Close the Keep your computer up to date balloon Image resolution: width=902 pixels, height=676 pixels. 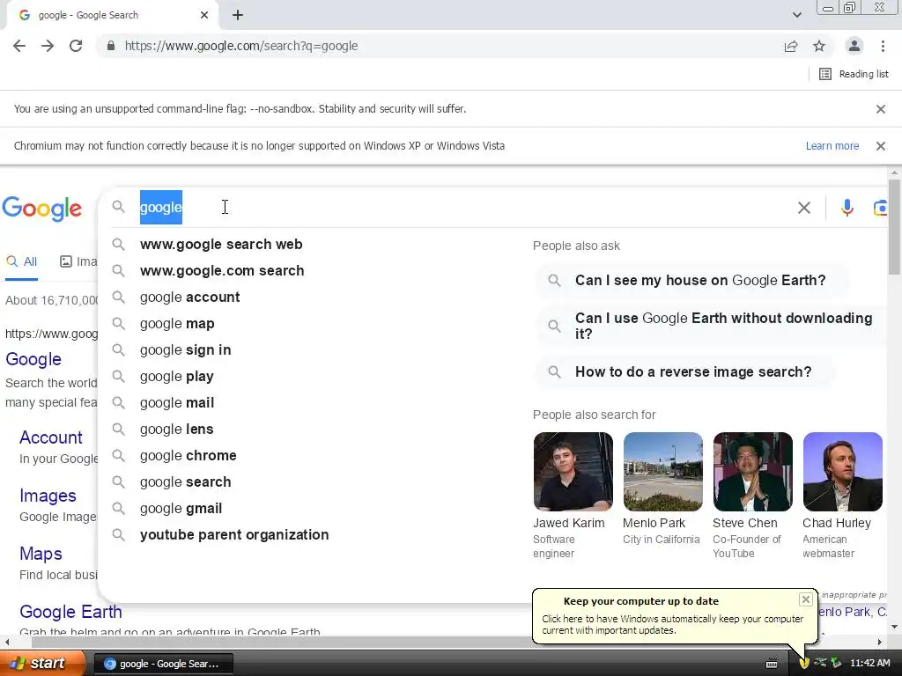click(805, 599)
